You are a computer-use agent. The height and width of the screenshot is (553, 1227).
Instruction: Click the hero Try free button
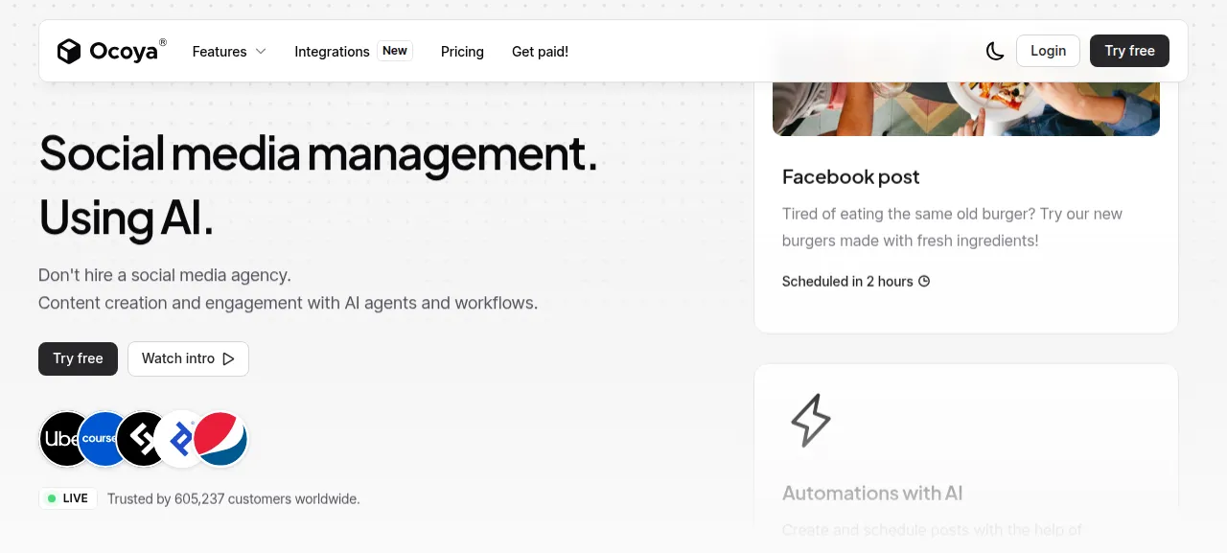click(78, 358)
